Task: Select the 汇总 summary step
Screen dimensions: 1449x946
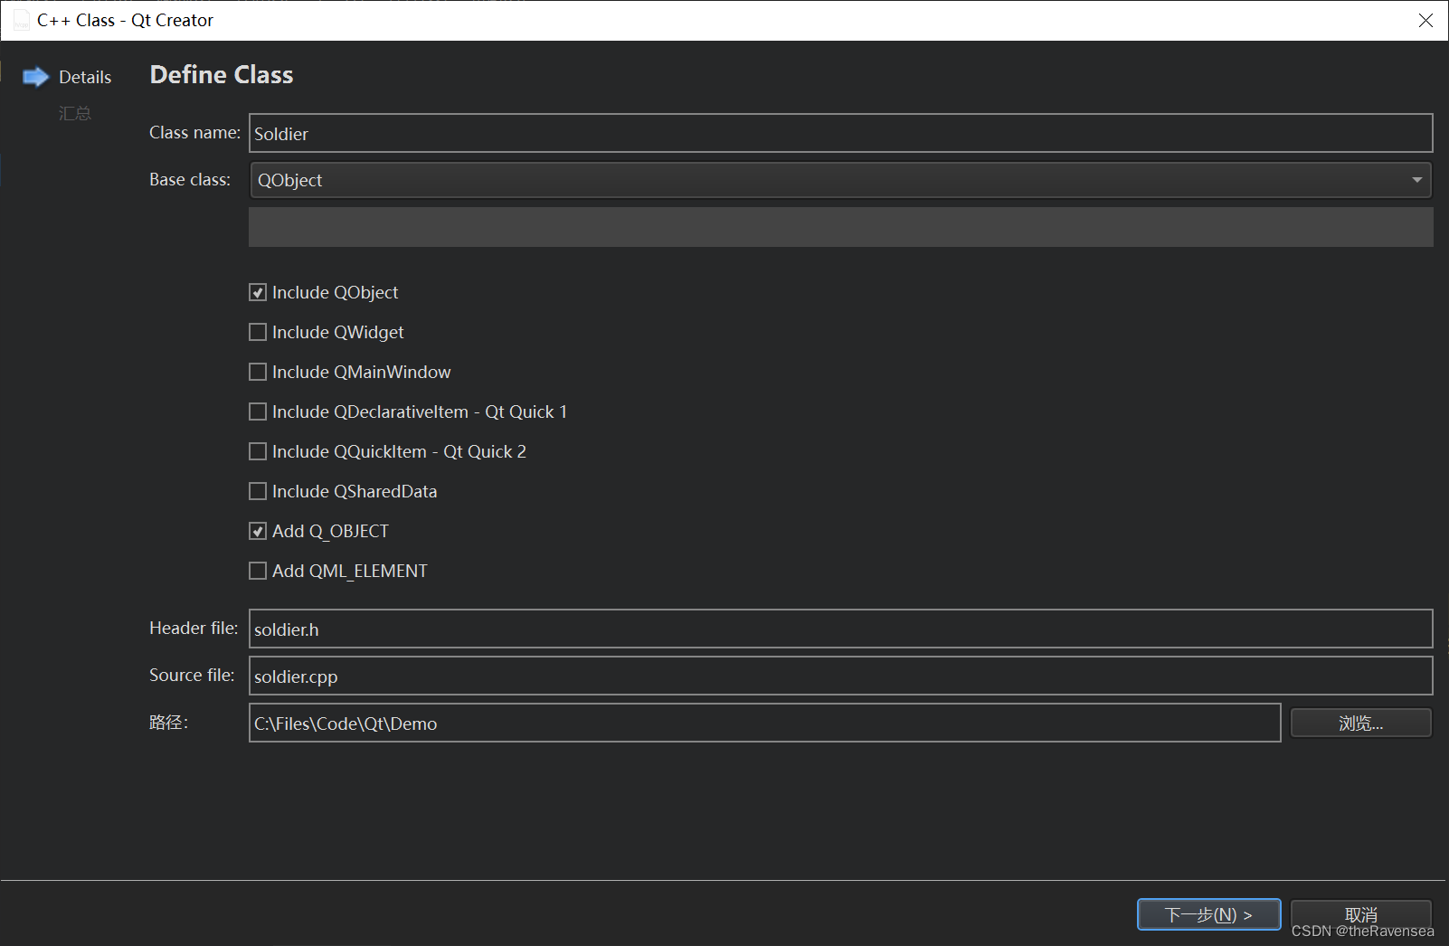Action: pos(75,113)
